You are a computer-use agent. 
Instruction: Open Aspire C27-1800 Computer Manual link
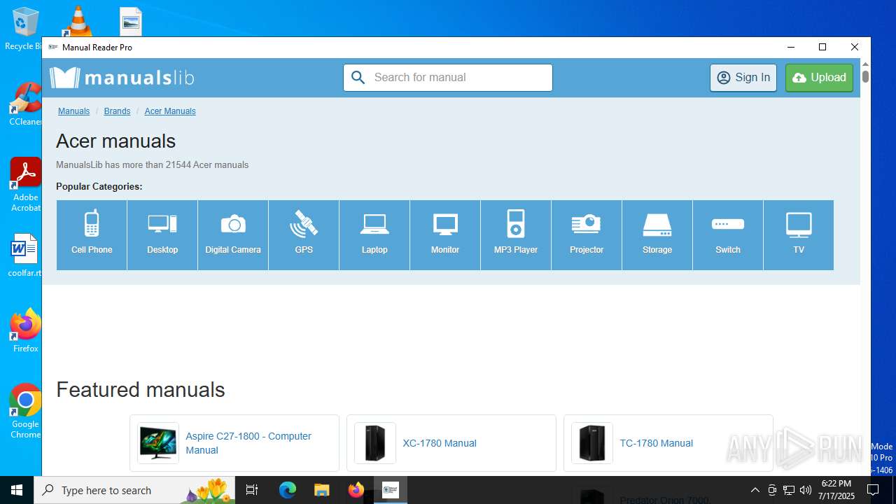click(248, 443)
